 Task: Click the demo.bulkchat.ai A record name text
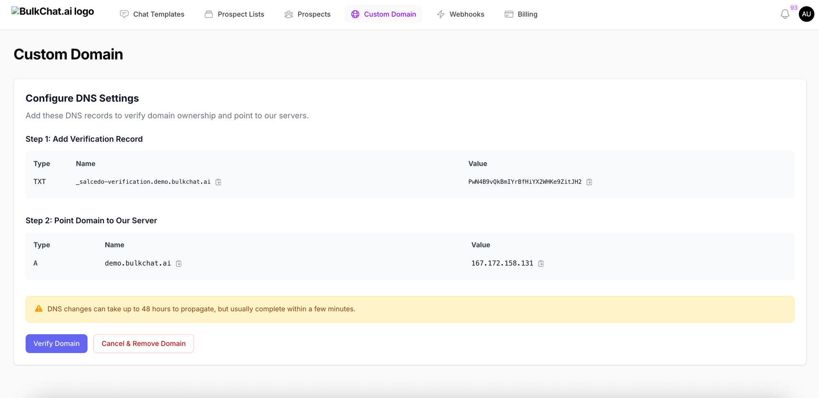(x=138, y=263)
